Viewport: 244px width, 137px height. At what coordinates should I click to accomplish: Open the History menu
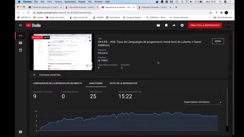point(58,2)
